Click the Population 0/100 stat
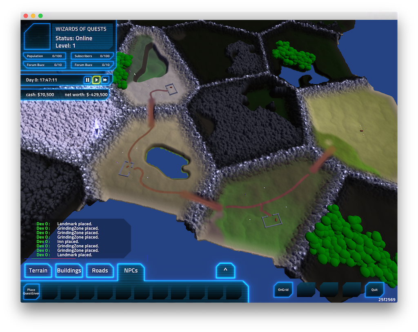Image resolution: width=418 pixels, height=332 pixels. click(x=44, y=56)
